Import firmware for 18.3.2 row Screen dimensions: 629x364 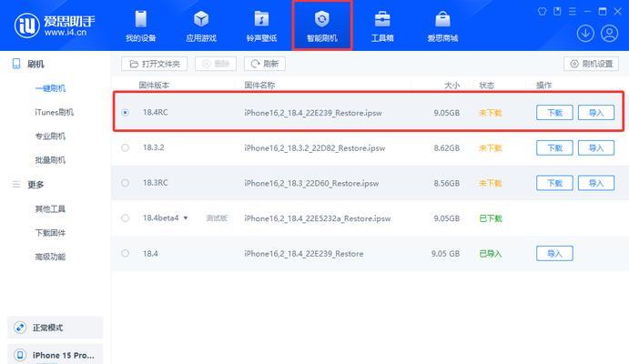click(x=596, y=148)
